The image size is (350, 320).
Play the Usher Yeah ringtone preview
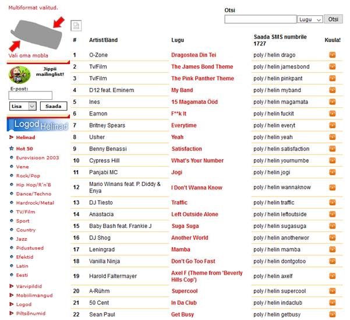(x=332, y=137)
